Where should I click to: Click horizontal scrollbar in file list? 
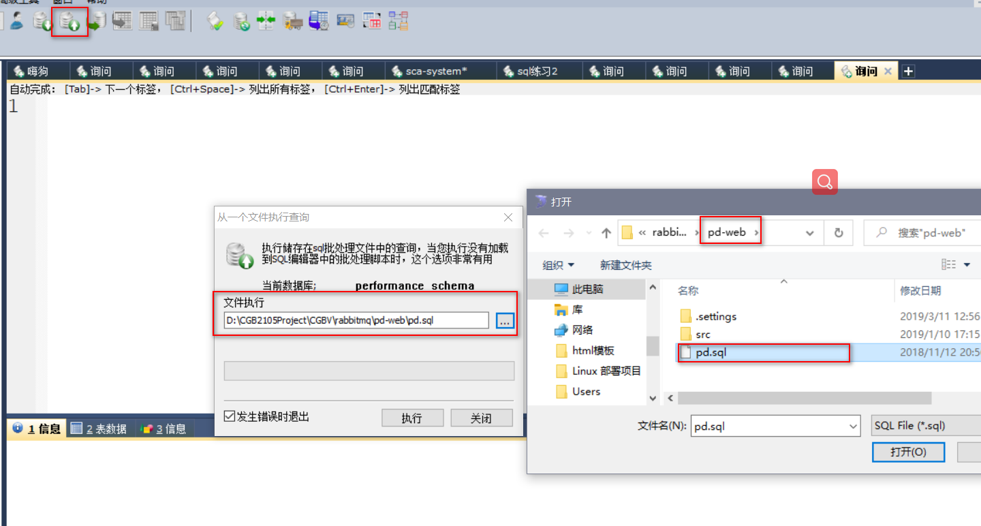click(804, 398)
